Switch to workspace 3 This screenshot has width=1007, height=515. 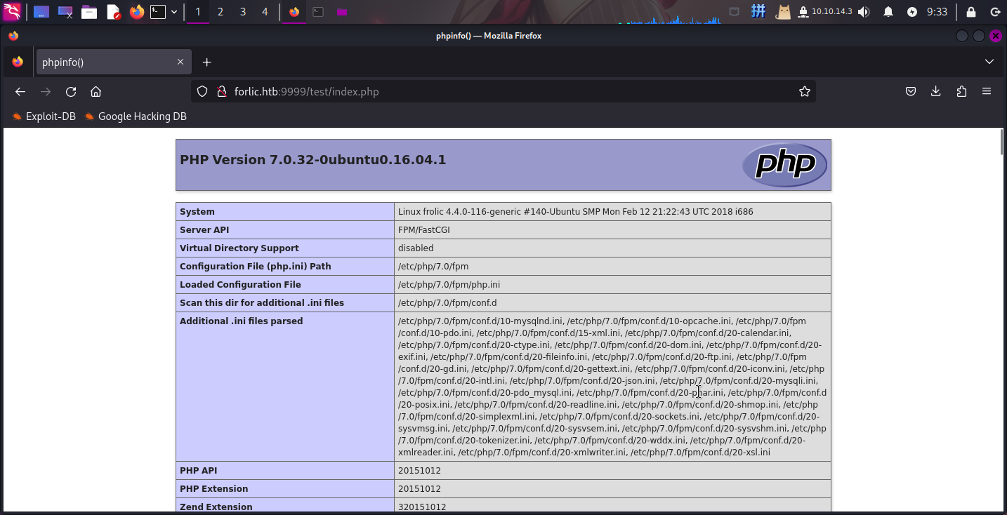[243, 12]
